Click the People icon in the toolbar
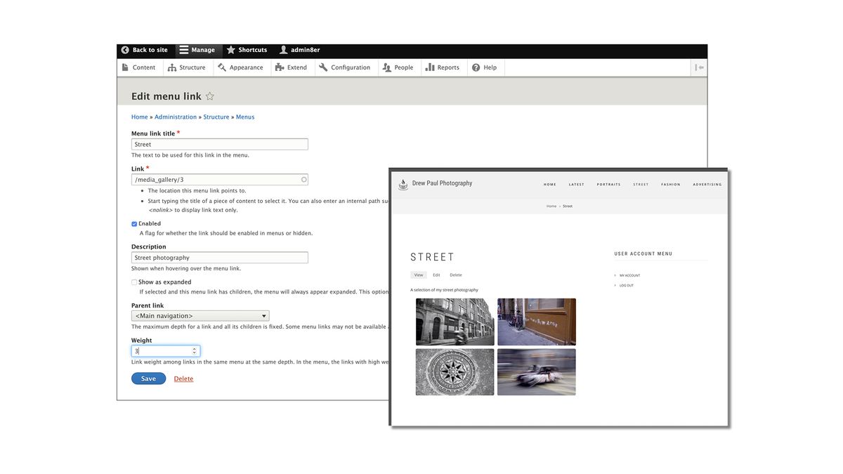Image resolution: width=843 pixels, height=474 pixels. [x=385, y=67]
